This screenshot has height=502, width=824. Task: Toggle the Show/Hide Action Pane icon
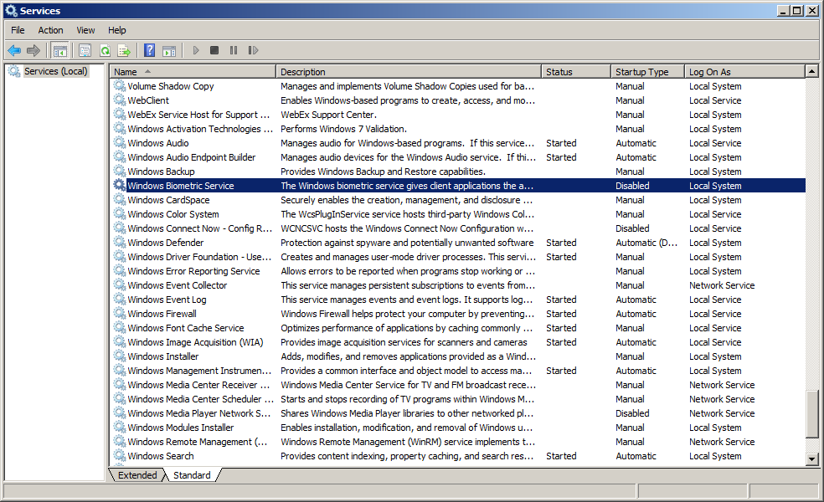tap(169, 50)
